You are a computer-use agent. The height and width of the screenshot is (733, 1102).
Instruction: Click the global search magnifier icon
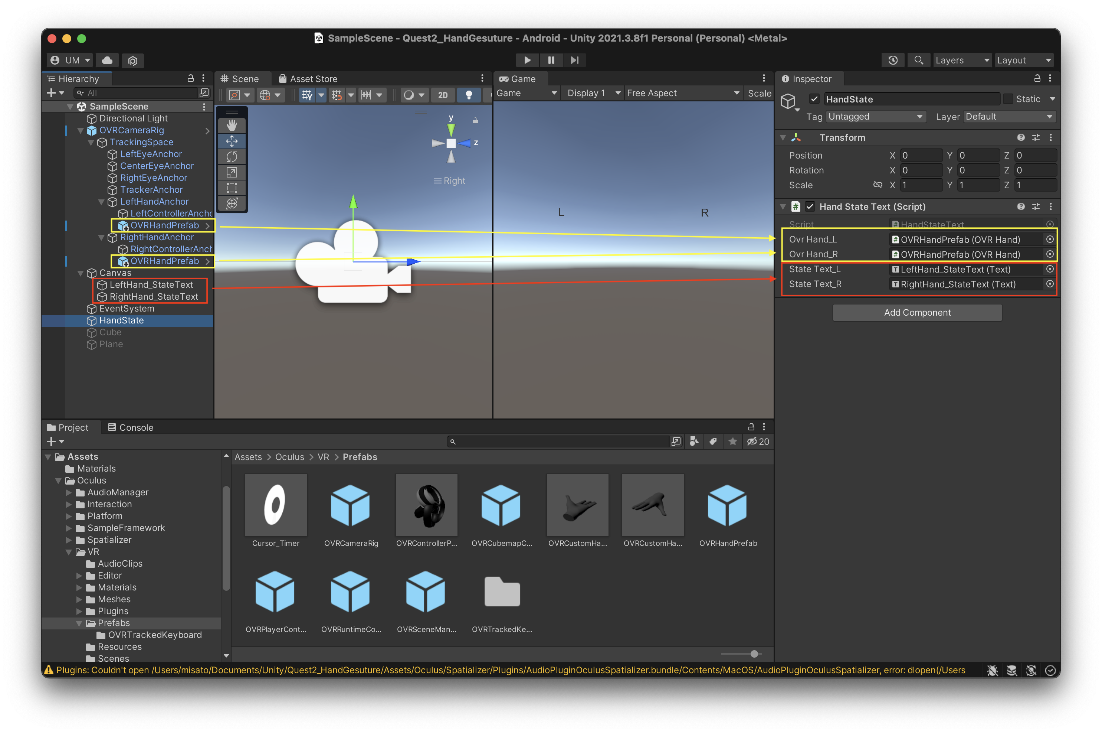click(918, 60)
